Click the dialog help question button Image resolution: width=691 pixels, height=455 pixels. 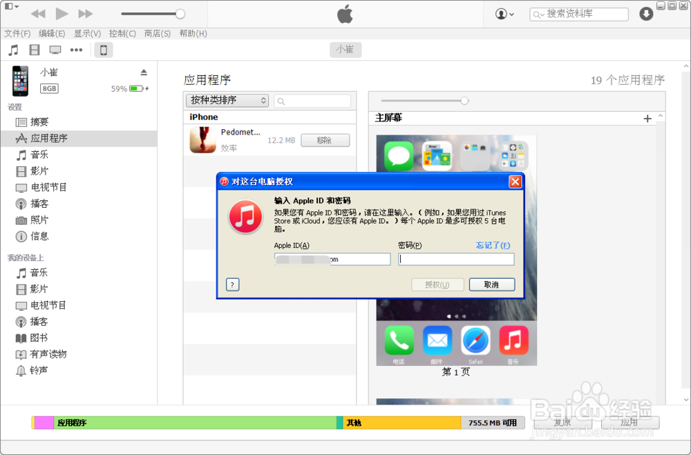tap(233, 284)
